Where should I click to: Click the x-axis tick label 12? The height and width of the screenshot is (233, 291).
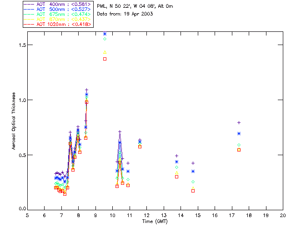pyautogui.click(x=146, y=215)
